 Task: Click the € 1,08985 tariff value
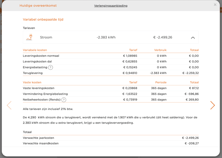pos(130,56)
